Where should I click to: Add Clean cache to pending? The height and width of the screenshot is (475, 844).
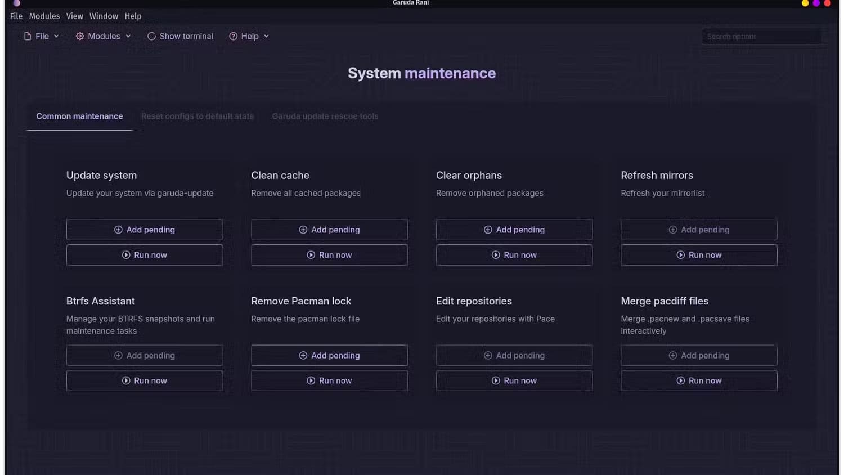(329, 230)
